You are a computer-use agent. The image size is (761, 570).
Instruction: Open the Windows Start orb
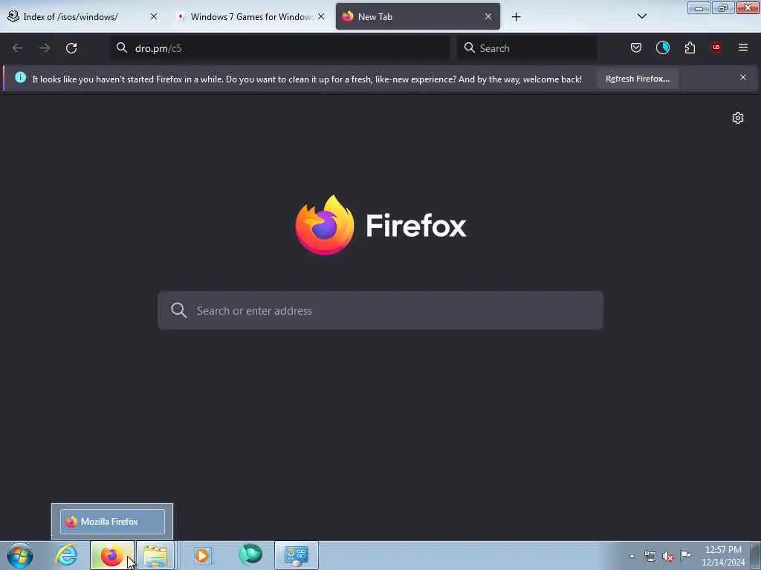[20, 555]
